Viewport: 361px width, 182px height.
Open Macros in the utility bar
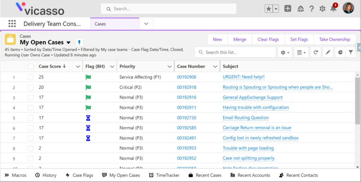16,175
